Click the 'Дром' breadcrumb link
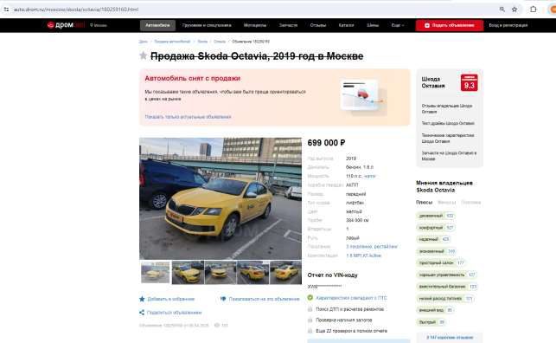 (x=144, y=42)
